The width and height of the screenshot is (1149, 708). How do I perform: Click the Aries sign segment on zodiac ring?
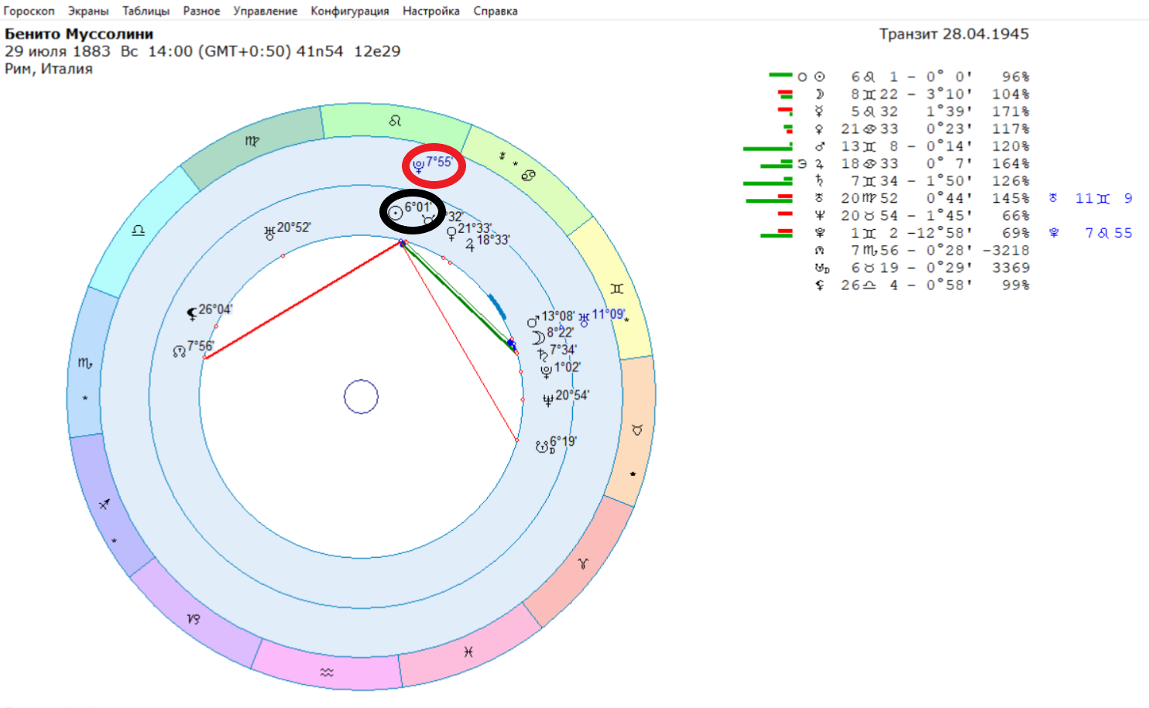click(x=582, y=563)
